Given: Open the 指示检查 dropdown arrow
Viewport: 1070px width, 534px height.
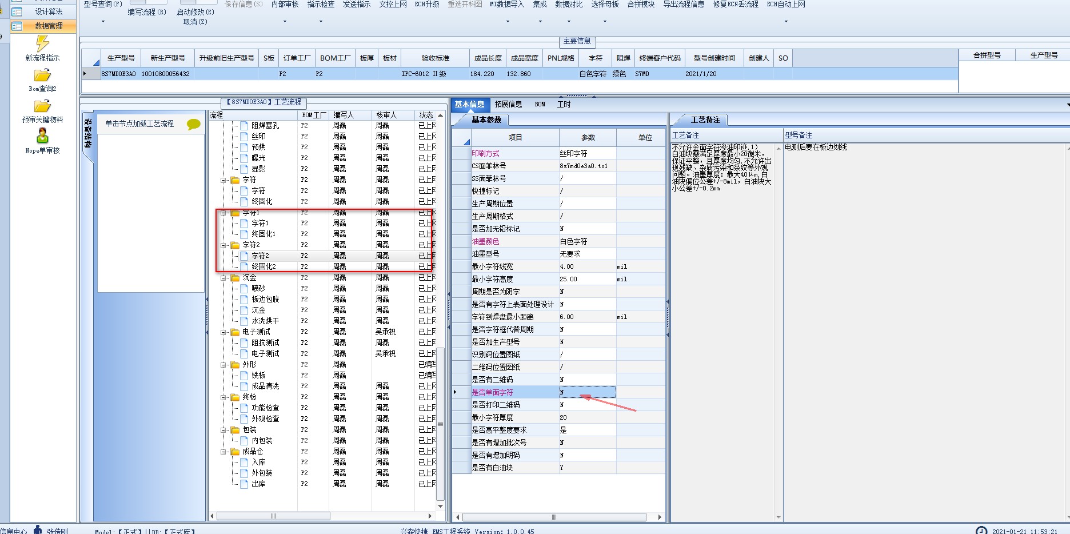Looking at the screenshot, I should coord(321,22).
